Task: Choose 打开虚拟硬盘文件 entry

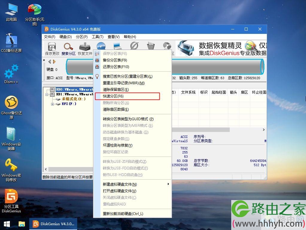Action: click(x=133, y=191)
